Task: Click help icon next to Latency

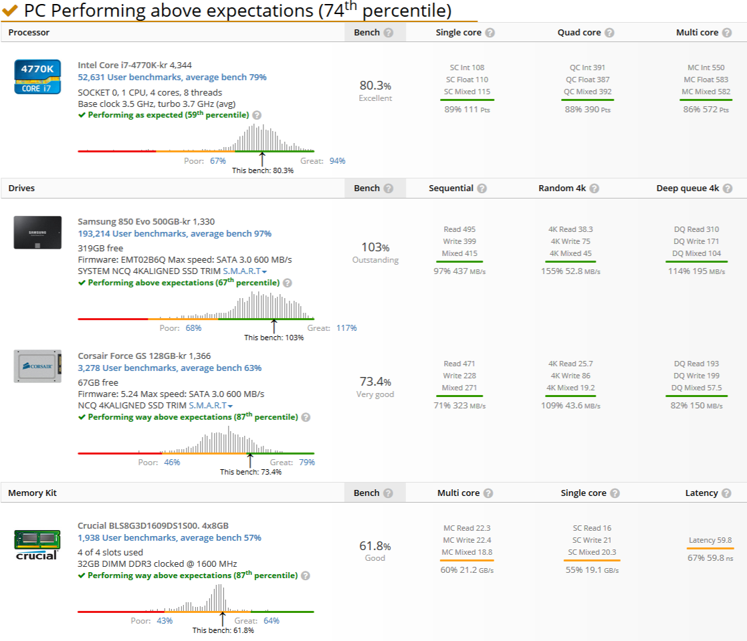Action: tap(726, 493)
